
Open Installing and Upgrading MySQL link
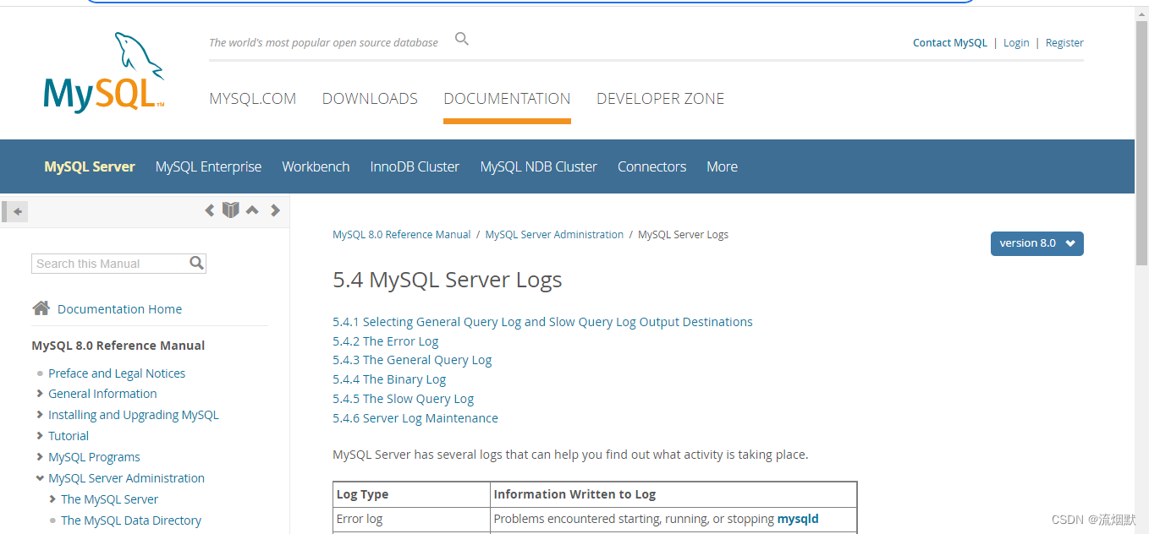(x=134, y=415)
